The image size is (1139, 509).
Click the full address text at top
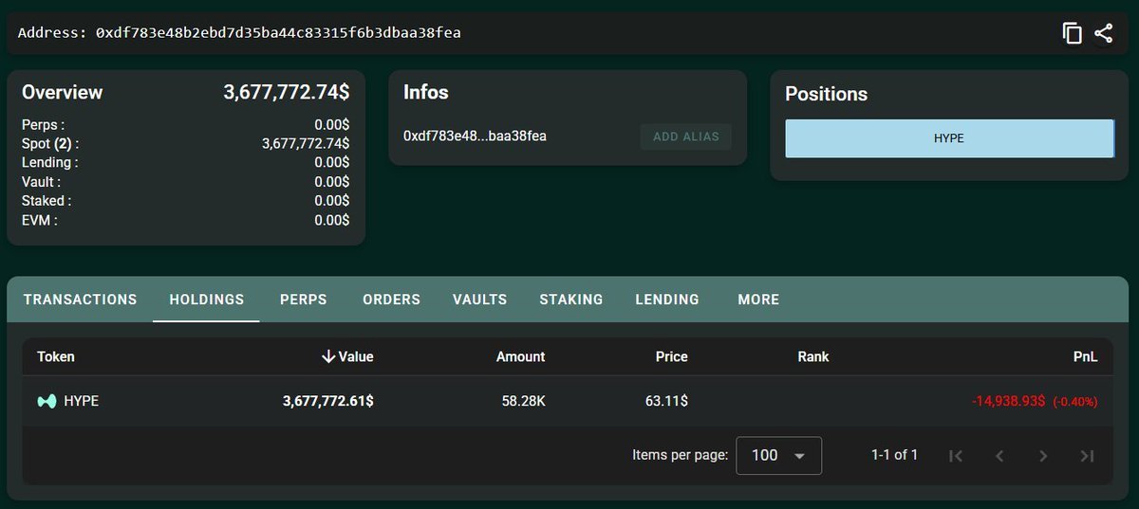[x=278, y=33]
